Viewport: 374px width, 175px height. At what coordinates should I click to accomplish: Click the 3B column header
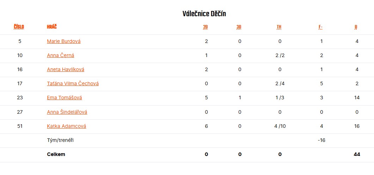coord(239,27)
